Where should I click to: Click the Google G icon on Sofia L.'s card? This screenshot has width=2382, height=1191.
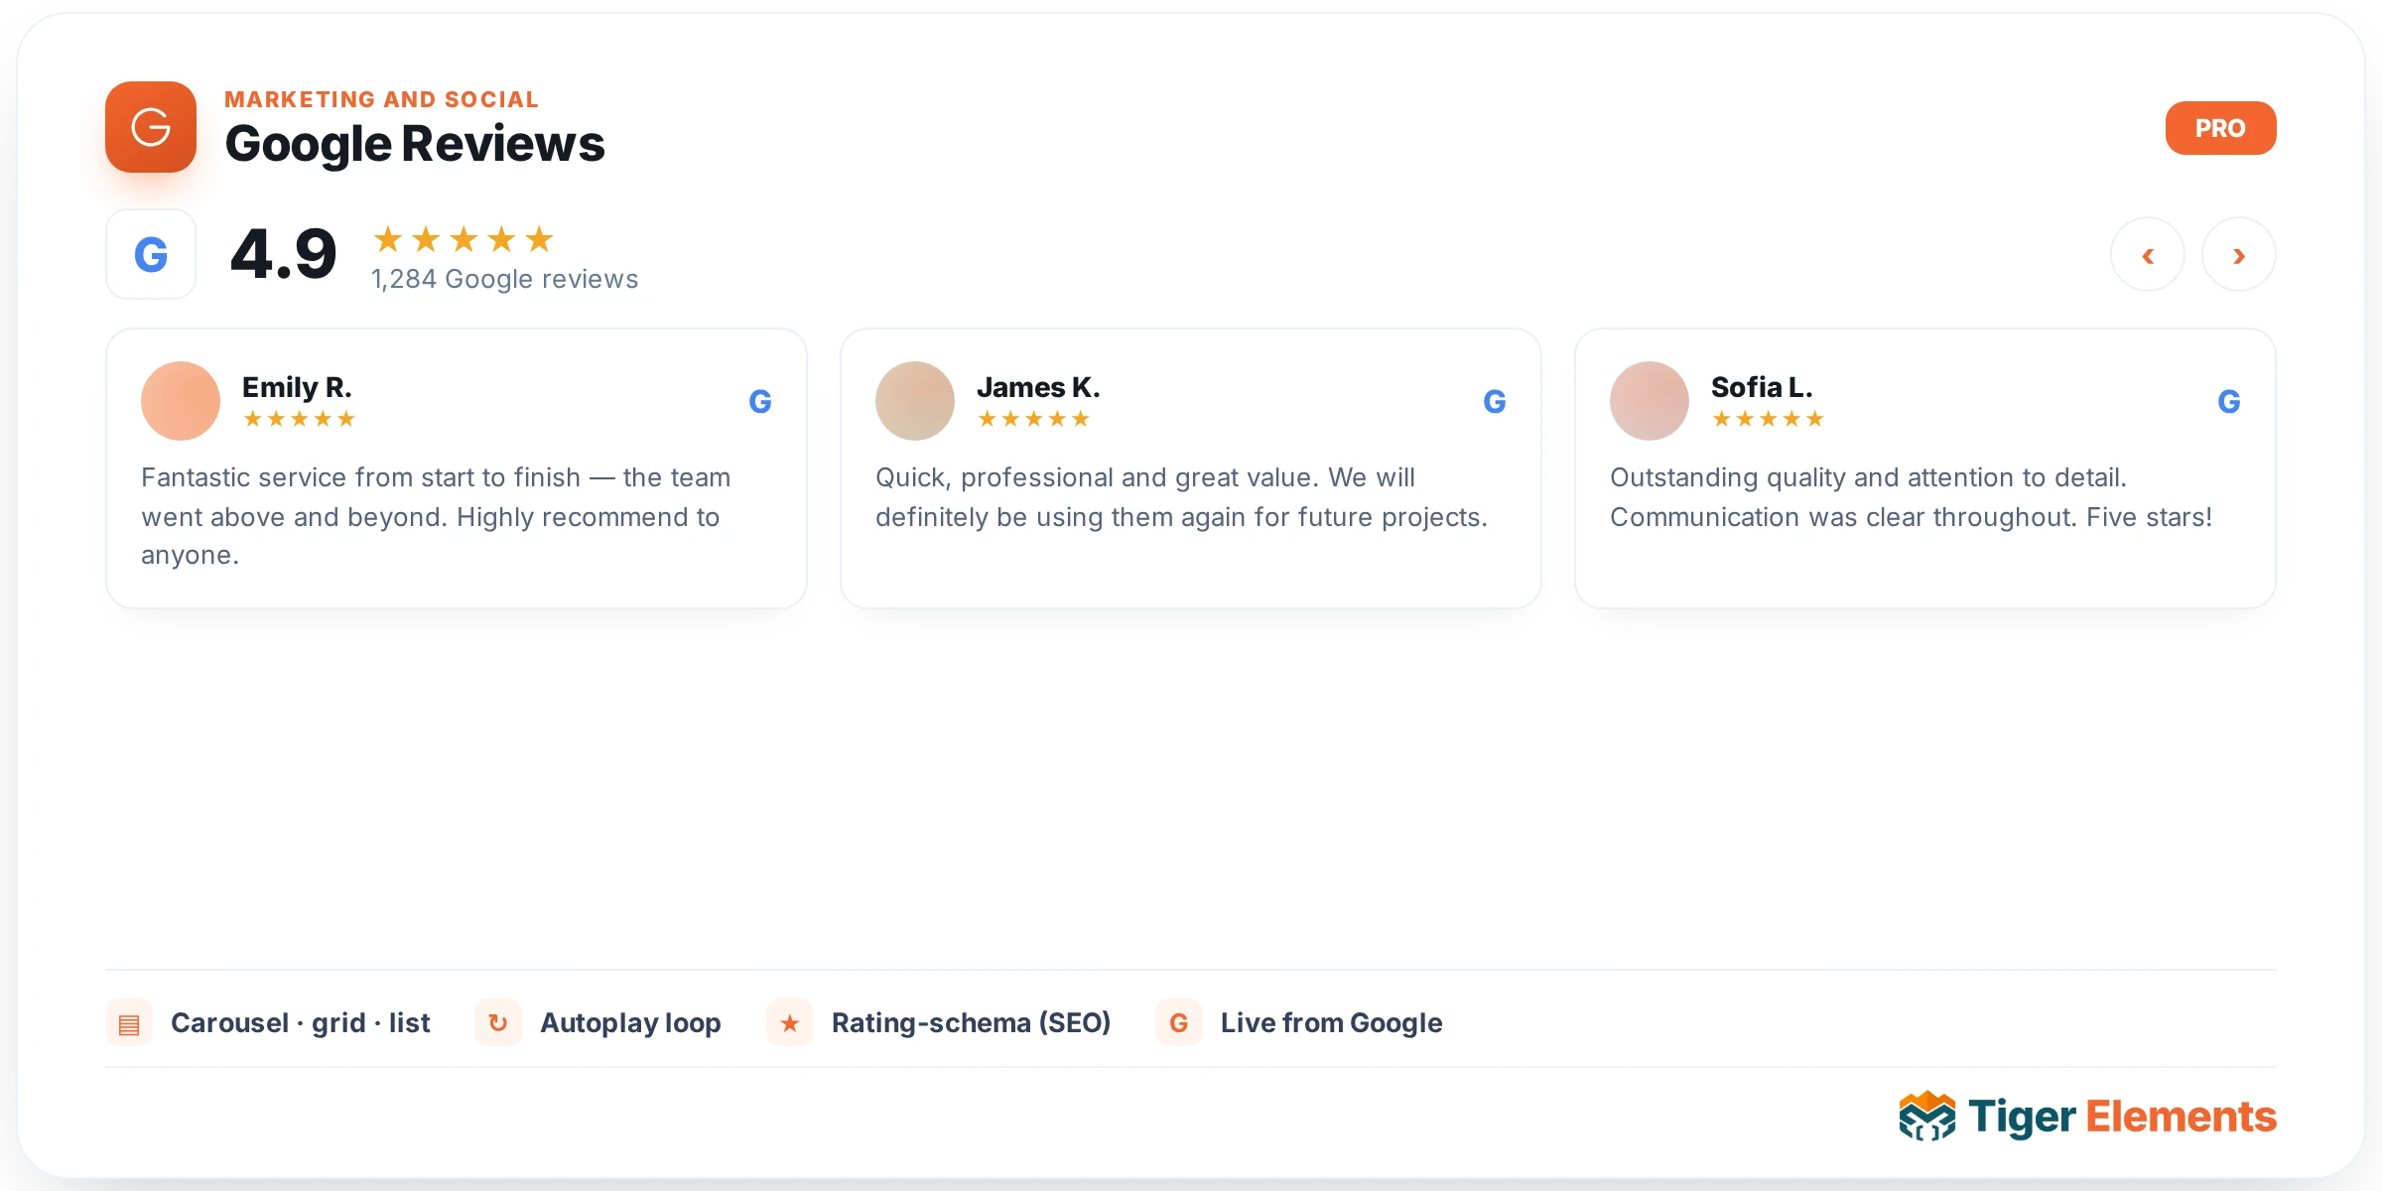click(2229, 402)
